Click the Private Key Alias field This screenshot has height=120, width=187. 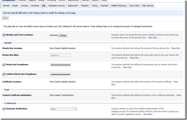(60, 55)
